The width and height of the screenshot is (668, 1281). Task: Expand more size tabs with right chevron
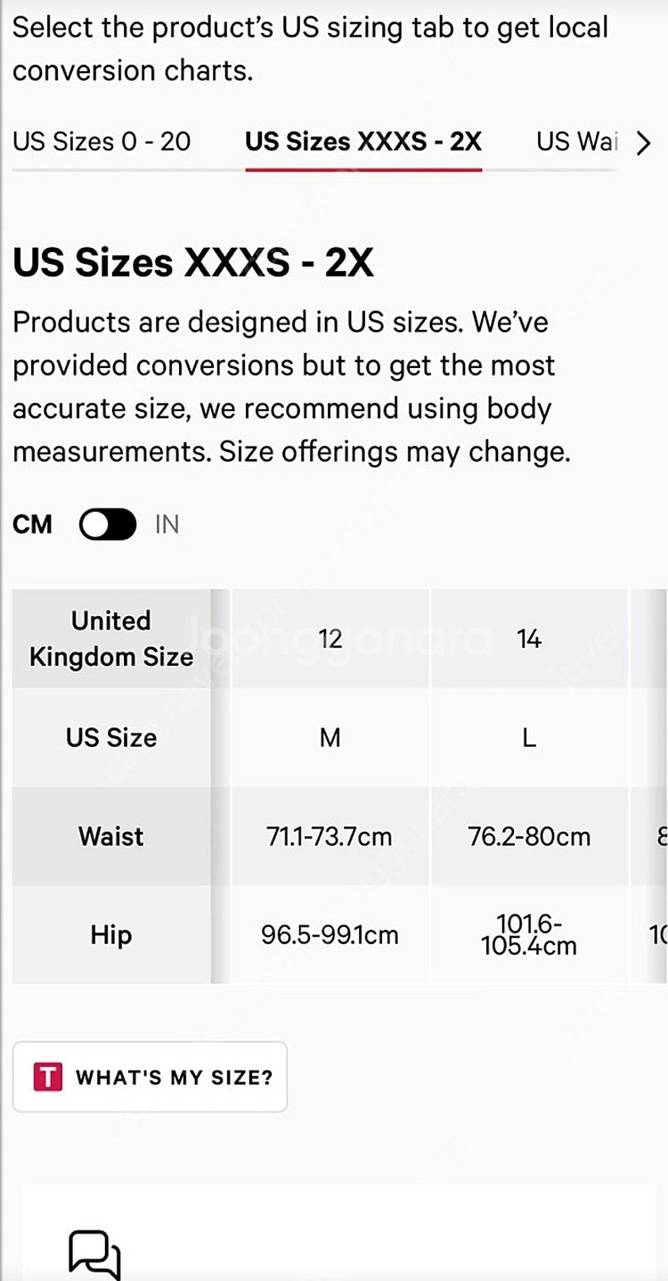[x=643, y=143]
